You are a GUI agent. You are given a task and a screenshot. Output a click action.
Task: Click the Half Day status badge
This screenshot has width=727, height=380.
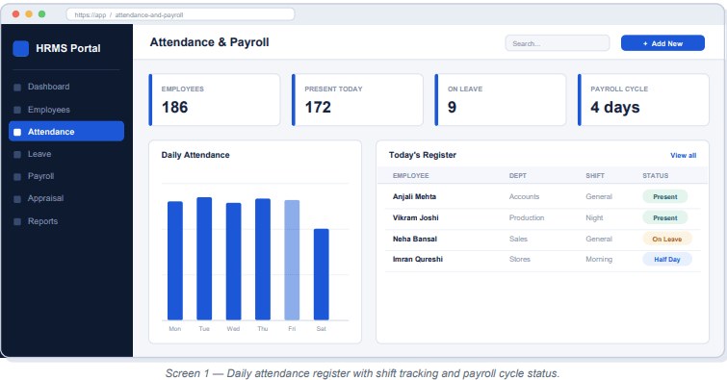[x=666, y=259]
